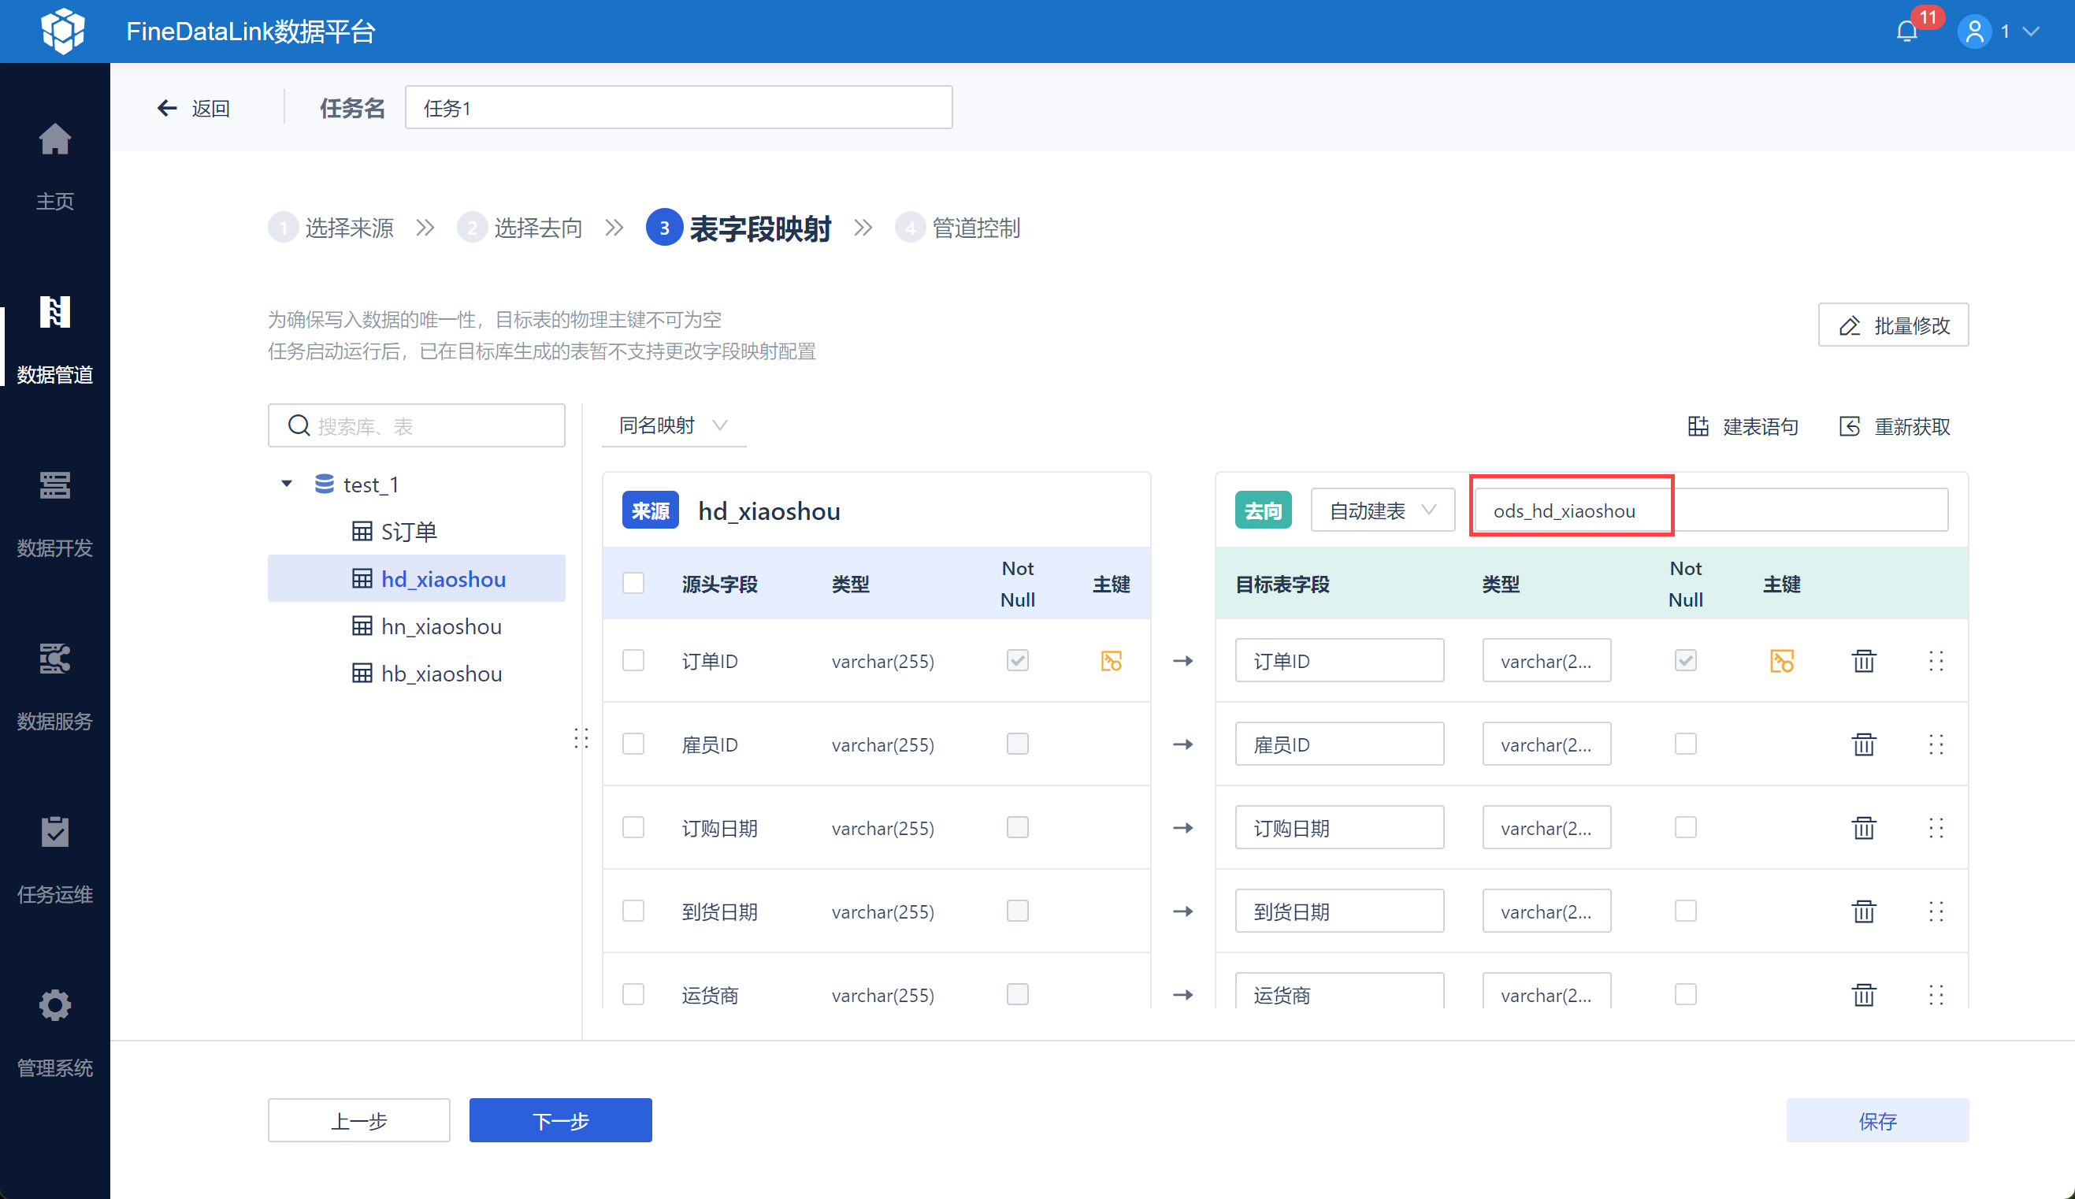
Task: Open the 自动建表 dropdown
Action: (x=1382, y=510)
